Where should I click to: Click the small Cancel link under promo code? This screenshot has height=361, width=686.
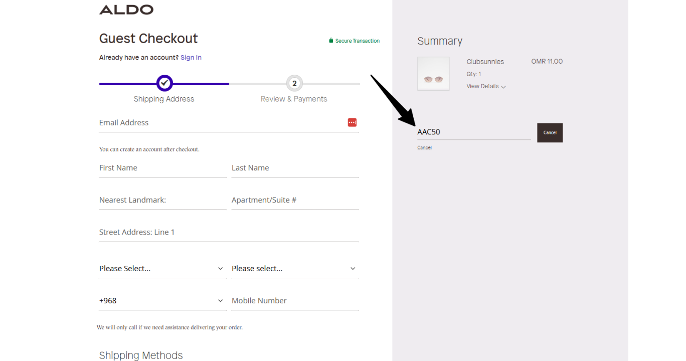point(424,148)
